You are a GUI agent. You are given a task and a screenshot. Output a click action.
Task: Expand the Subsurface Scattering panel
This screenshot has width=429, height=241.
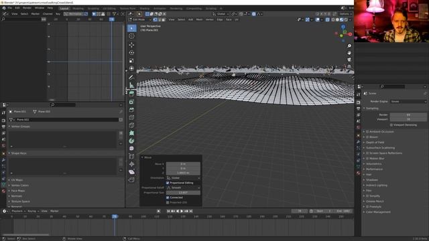[380, 148]
